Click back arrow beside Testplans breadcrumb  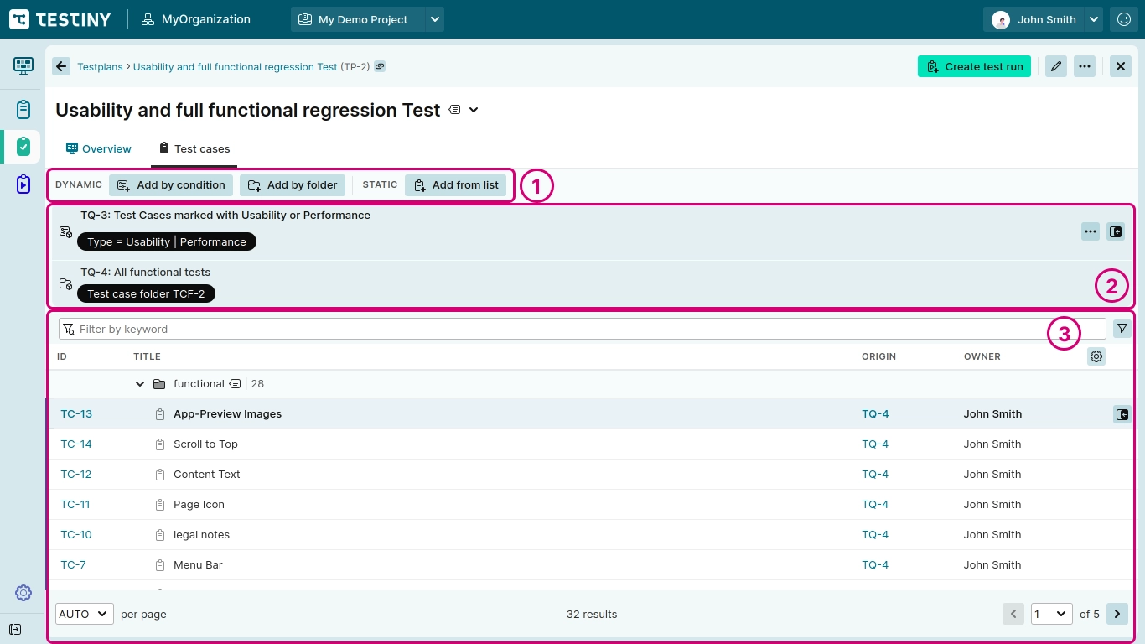[61, 66]
